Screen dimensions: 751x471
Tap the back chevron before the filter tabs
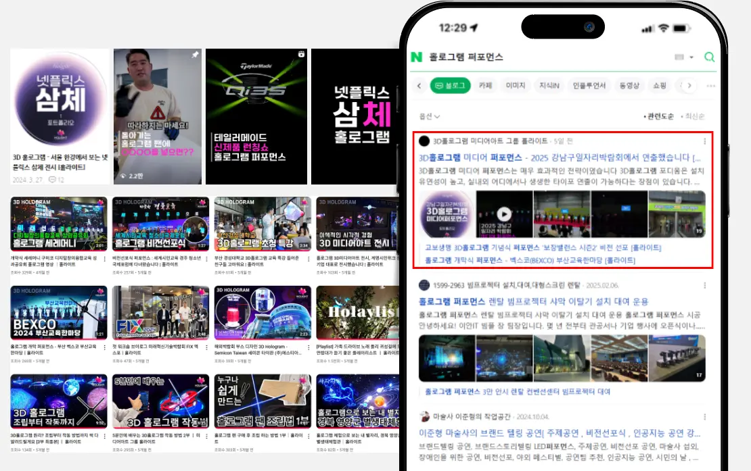(x=418, y=85)
